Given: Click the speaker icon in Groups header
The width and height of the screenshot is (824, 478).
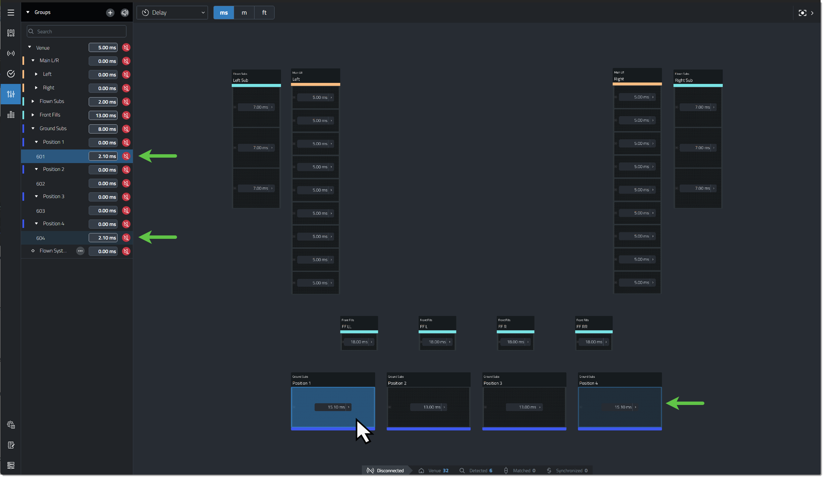Looking at the screenshot, I should point(125,13).
